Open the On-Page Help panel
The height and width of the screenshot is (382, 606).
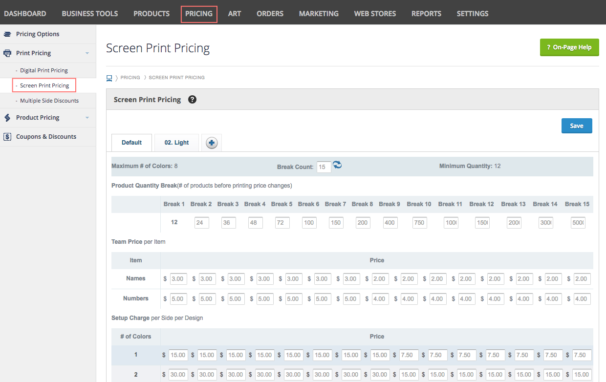569,47
